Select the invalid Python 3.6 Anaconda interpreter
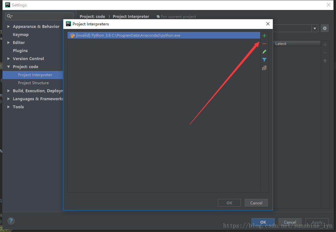Image resolution: width=336 pixels, height=232 pixels. [164, 35]
